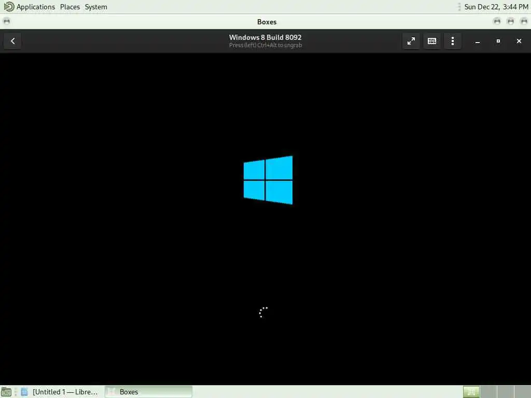This screenshot has width=531, height=398.
Task: Click the top panel handle beside the clock
Action: (459, 7)
